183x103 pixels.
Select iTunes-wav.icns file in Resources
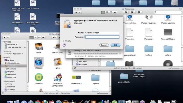[168, 18]
